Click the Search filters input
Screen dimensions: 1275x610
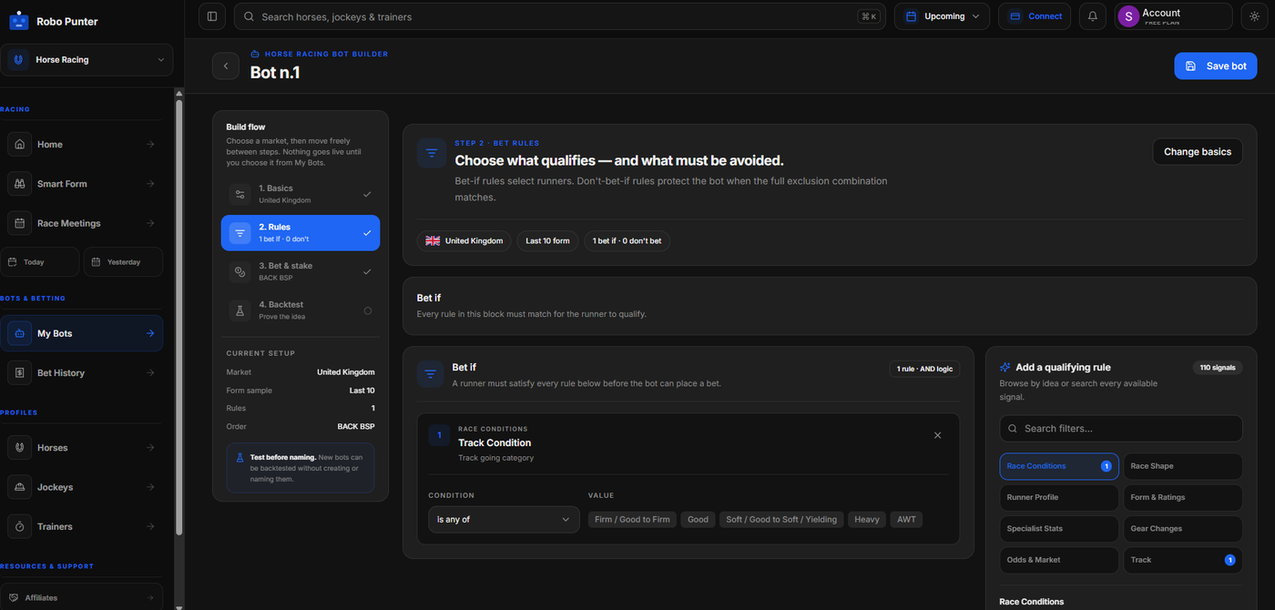pos(1121,429)
